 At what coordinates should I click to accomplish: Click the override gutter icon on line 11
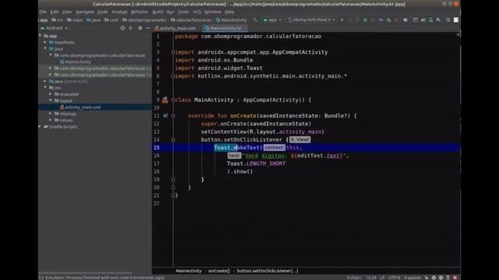click(x=165, y=116)
